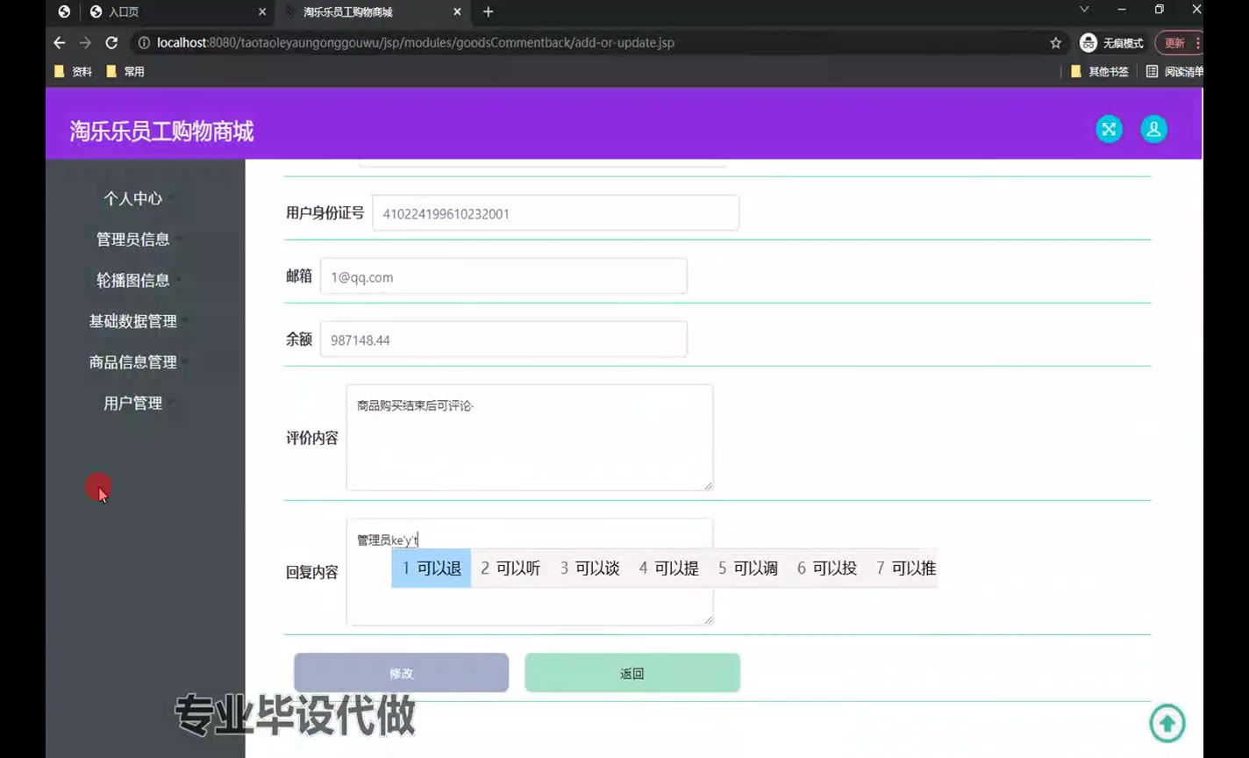Click the 余额 input field

click(503, 340)
